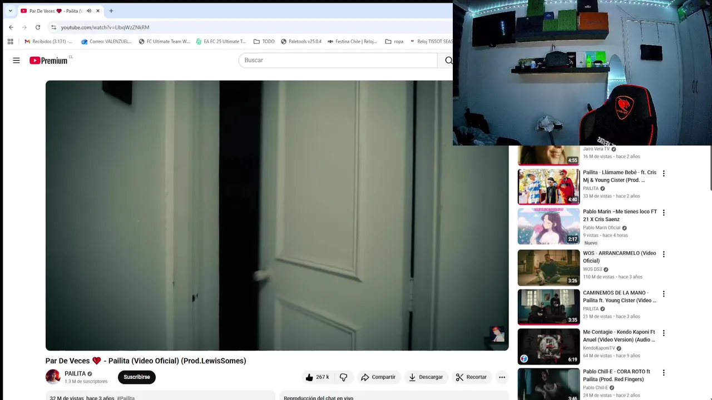The width and height of the screenshot is (712, 400).
Task: Go back to the previous page
Action: coord(11,27)
